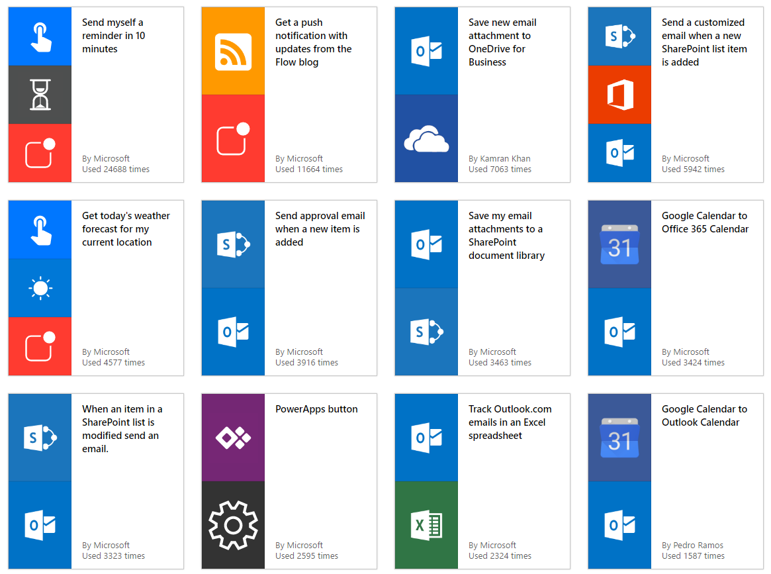Click the 'Used 3323 times' text
Viewport: 771px width, 574px height.
pyautogui.click(x=113, y=556)
